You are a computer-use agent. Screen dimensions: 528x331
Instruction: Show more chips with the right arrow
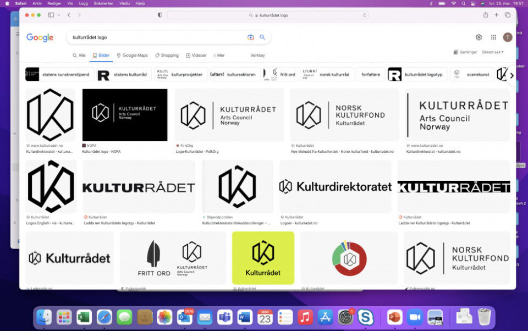[512, 75]
